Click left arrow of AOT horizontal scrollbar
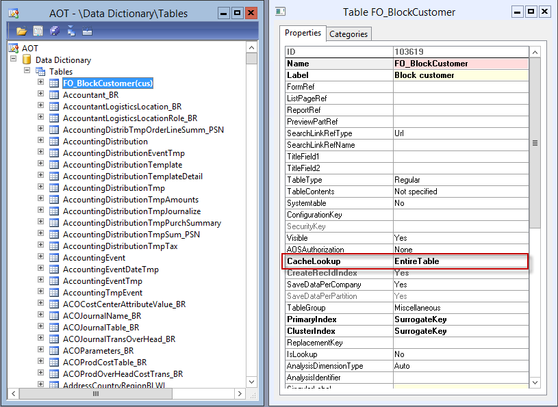 point(14,393)
